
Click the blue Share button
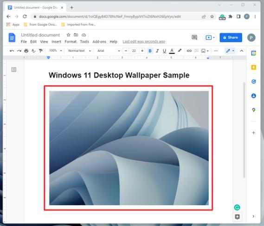coord(231,37)
